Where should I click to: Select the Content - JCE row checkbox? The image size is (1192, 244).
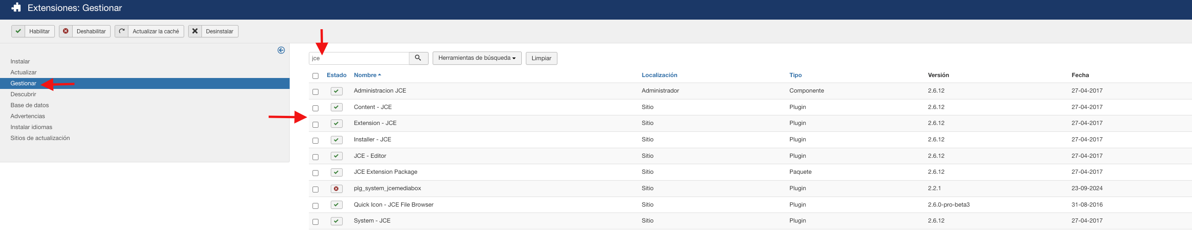coord(316,108)
